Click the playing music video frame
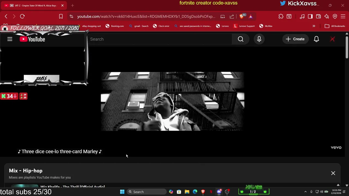This screenshot has width=349, height=196. [173, 101]
